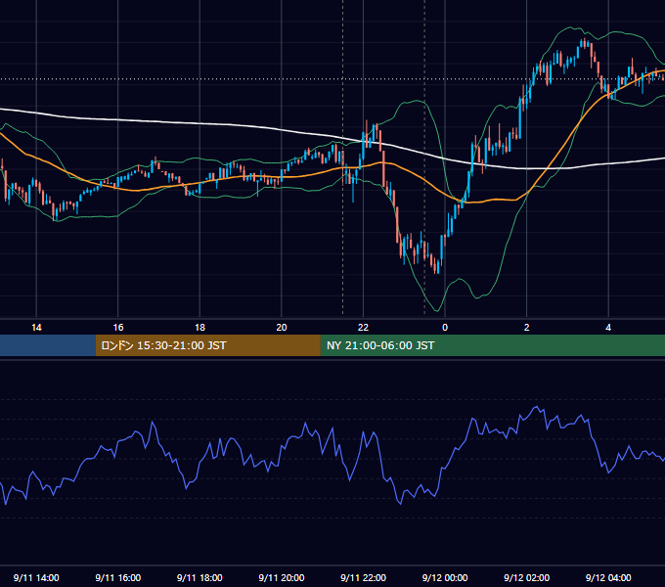Click the ロンドン 15:30-21:00 JST session bar
This screenshot has height=587, width=665.
click(207, 345)
